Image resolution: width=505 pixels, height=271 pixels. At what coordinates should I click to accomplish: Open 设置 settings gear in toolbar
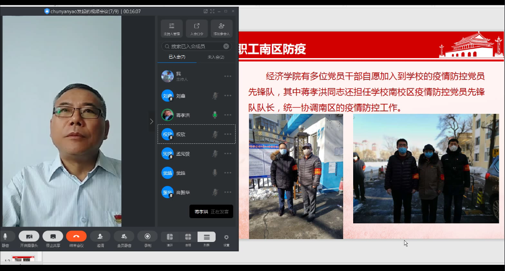pos(226,237)
